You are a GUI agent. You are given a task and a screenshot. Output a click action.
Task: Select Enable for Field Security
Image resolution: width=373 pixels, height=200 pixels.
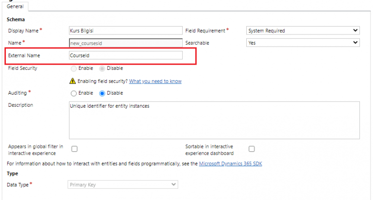(74, 68)
